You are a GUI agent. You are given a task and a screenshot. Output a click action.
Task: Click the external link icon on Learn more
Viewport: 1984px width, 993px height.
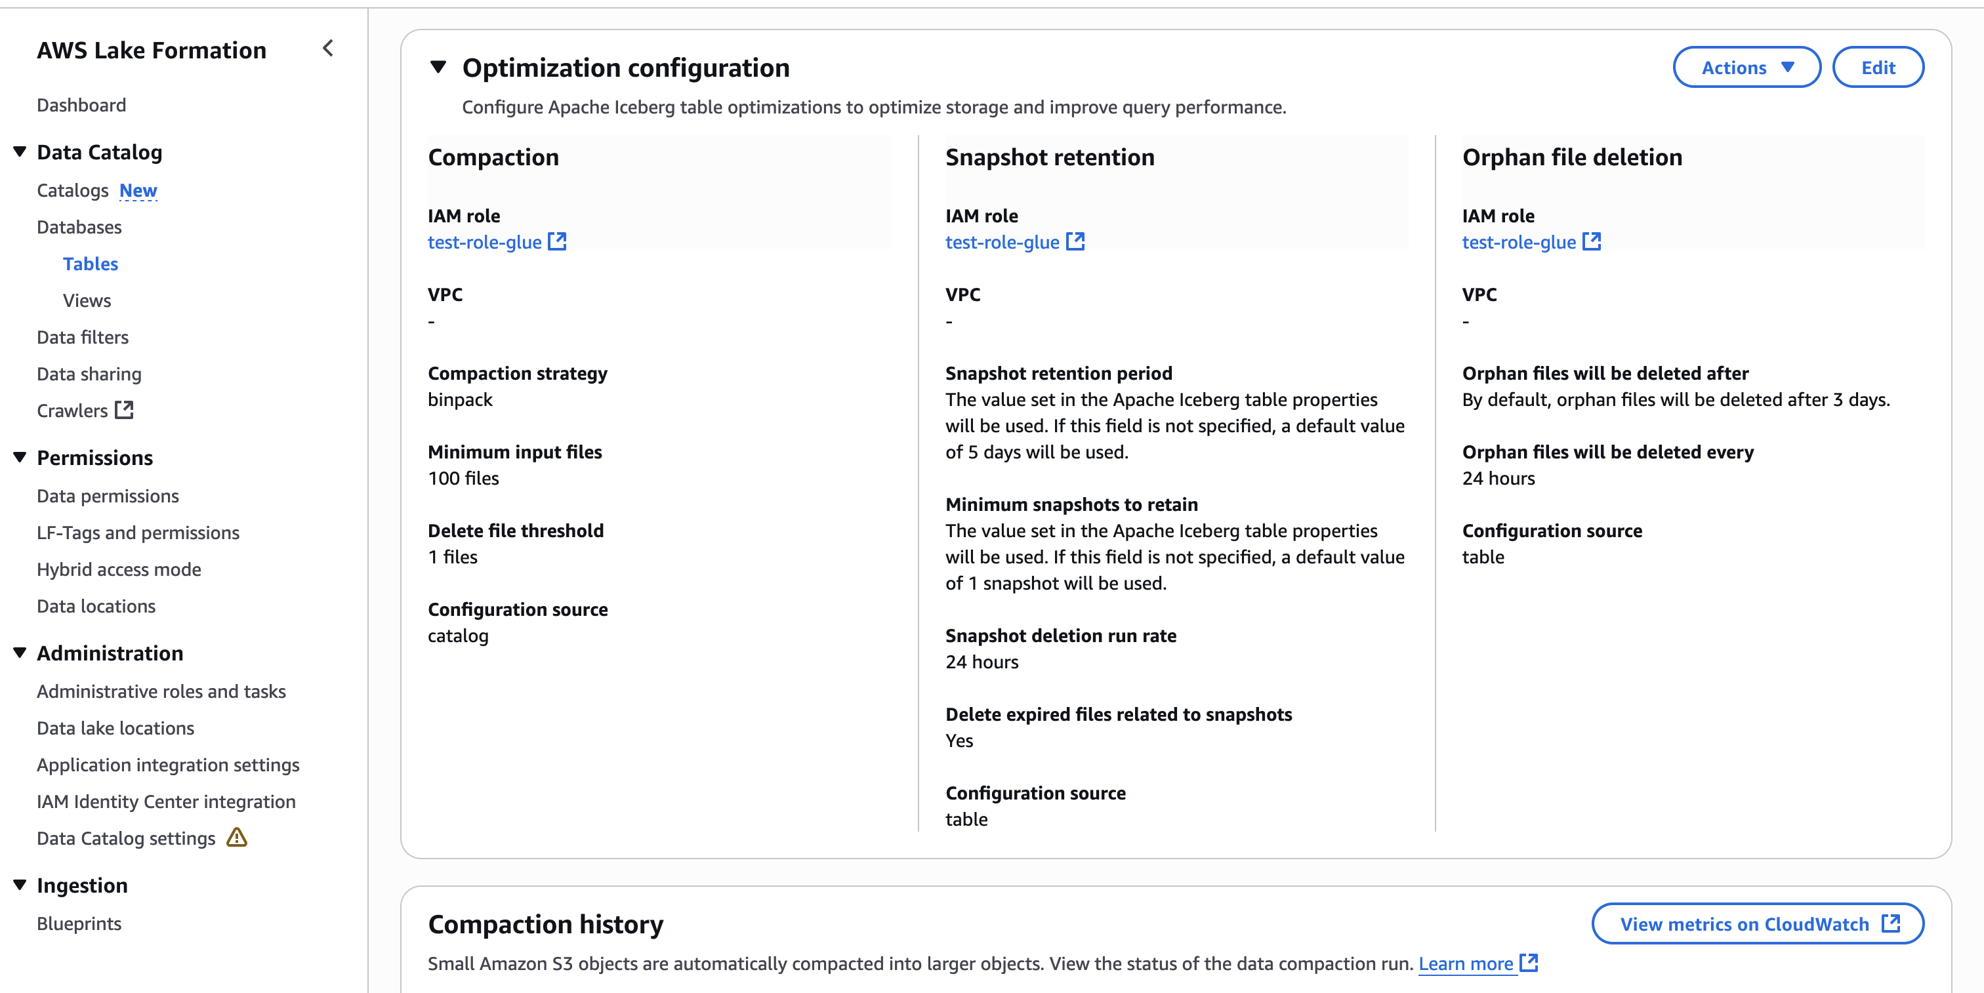click(1529, 963)
